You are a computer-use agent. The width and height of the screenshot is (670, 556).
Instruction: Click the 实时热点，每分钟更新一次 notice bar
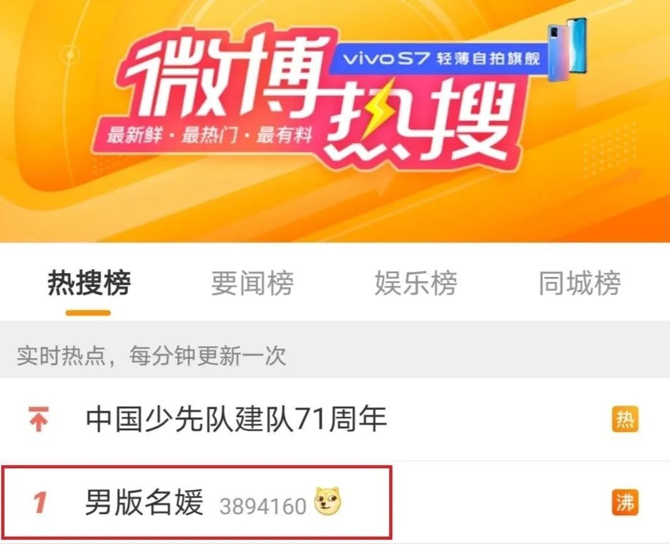[335, 355]
